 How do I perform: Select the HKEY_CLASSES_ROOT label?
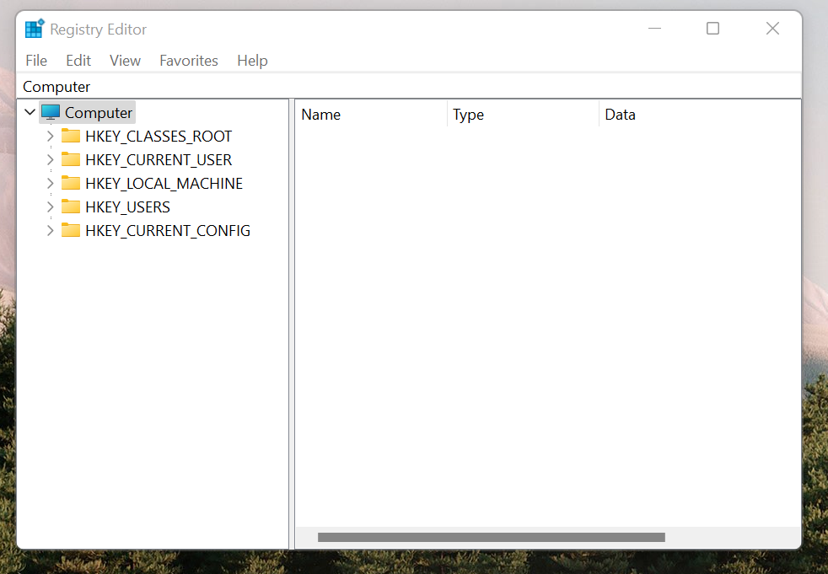tap(159, 137)
